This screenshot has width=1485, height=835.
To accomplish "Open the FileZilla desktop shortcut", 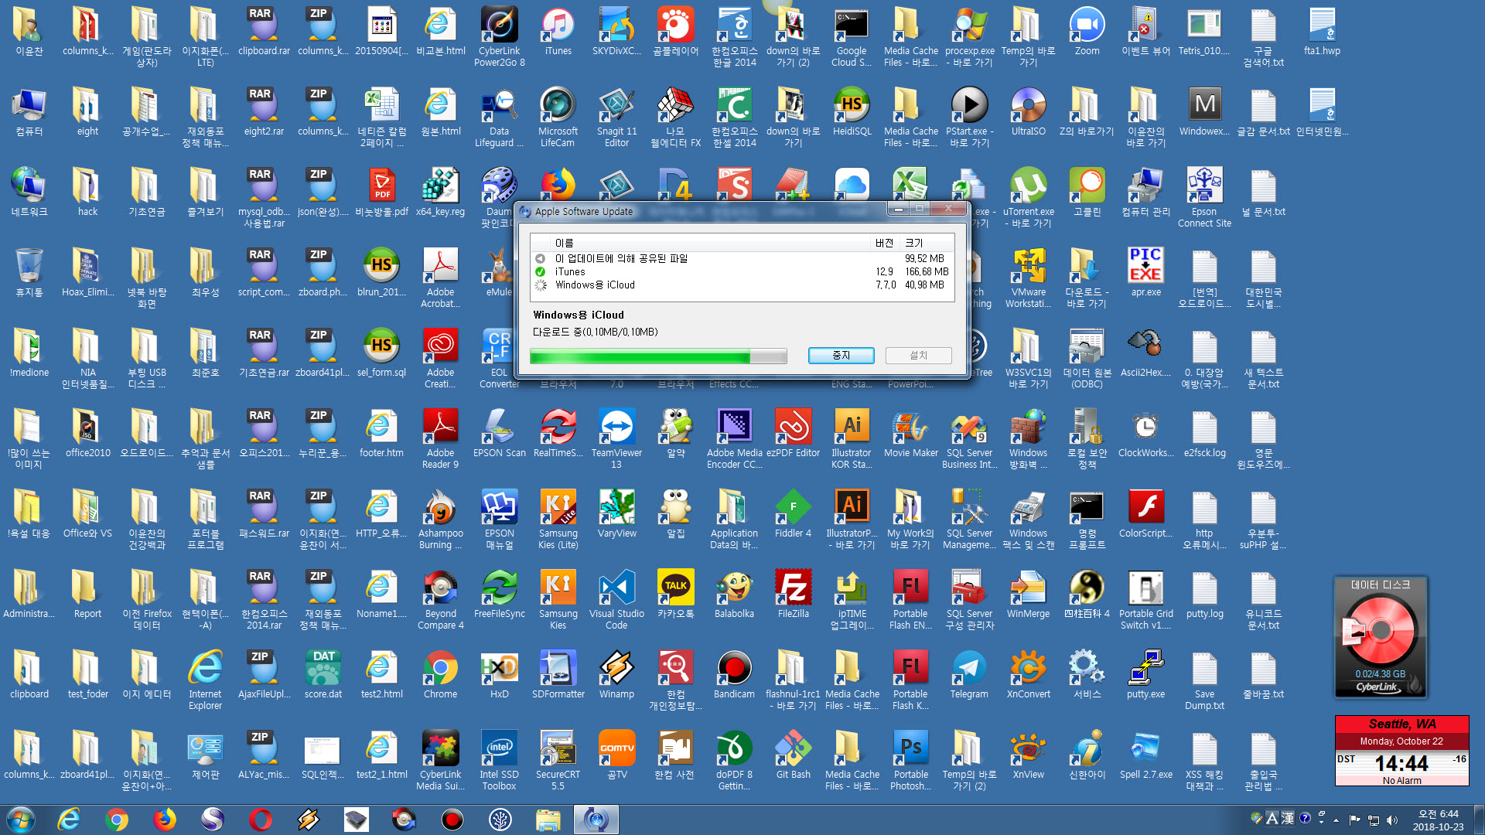I will click(x=793, y=595).
